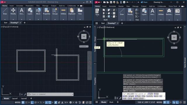Click Height option in right command line

click(131, 96)
